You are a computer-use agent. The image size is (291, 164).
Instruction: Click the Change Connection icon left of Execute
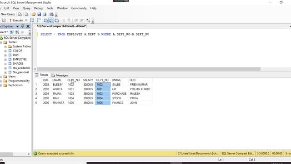4,20
